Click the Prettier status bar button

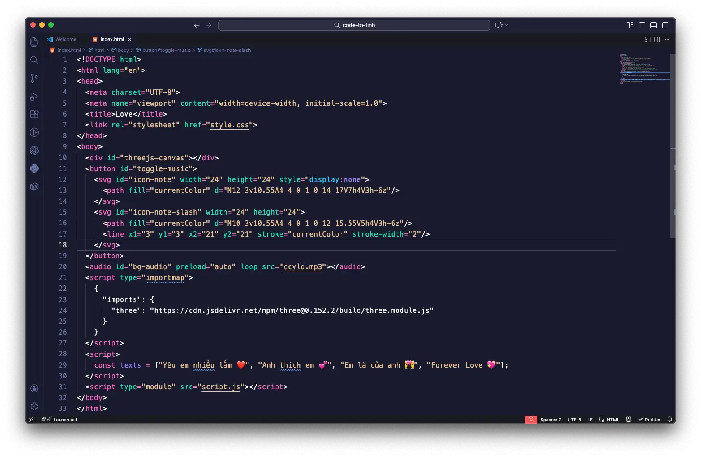(649, 420)
